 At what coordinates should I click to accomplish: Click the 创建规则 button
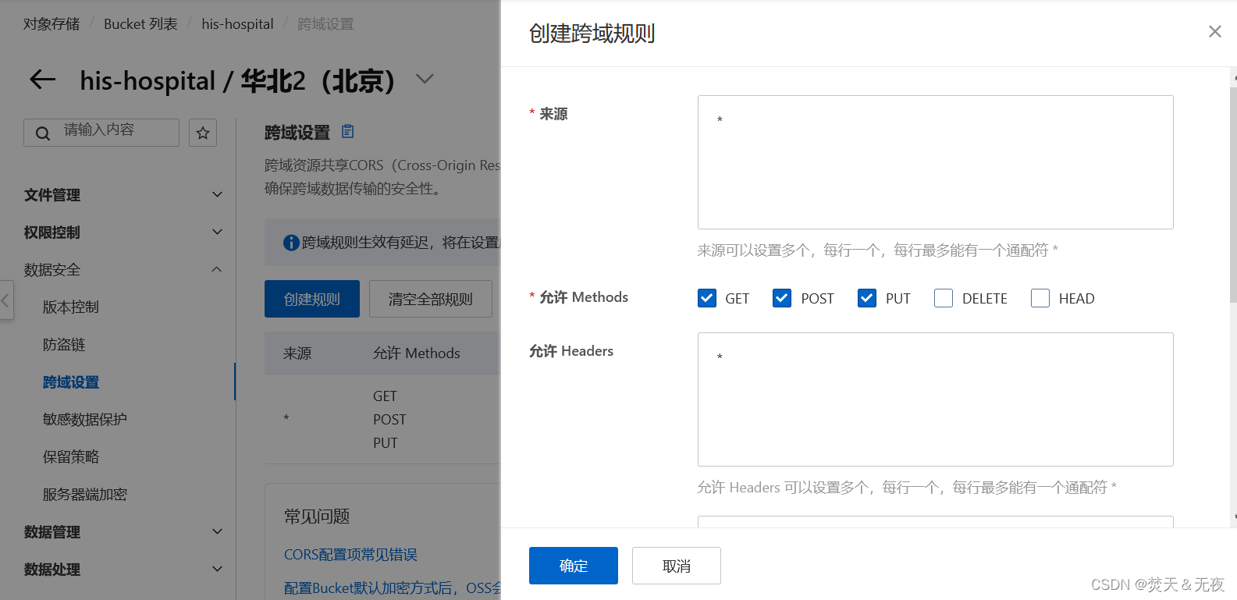click(312, 299)
